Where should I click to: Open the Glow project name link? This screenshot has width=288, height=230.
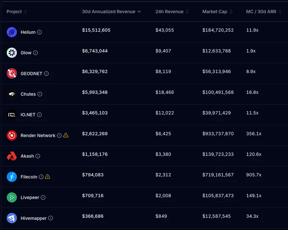(x=26, y=53)
